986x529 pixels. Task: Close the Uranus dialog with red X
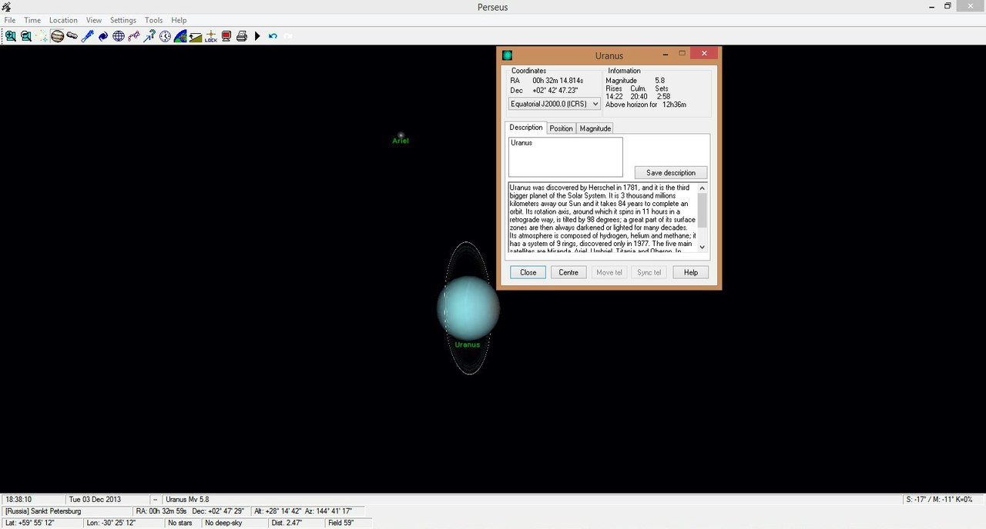pyautogui.click(x=704, y=54)
